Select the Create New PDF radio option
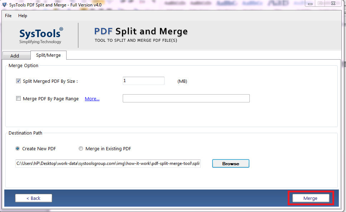This screenshot has height=212, width=346. click(x=18, y=149)
